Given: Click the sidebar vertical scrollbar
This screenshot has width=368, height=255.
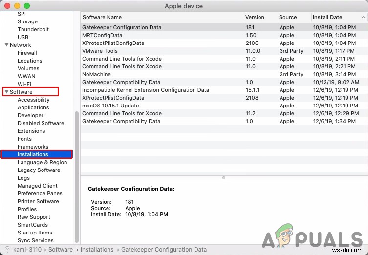Looking at the screenshot, I should [77, 177].
